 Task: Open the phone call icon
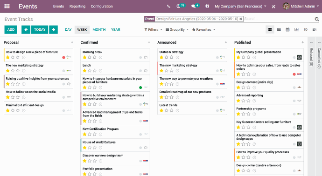tap(168, 6)
